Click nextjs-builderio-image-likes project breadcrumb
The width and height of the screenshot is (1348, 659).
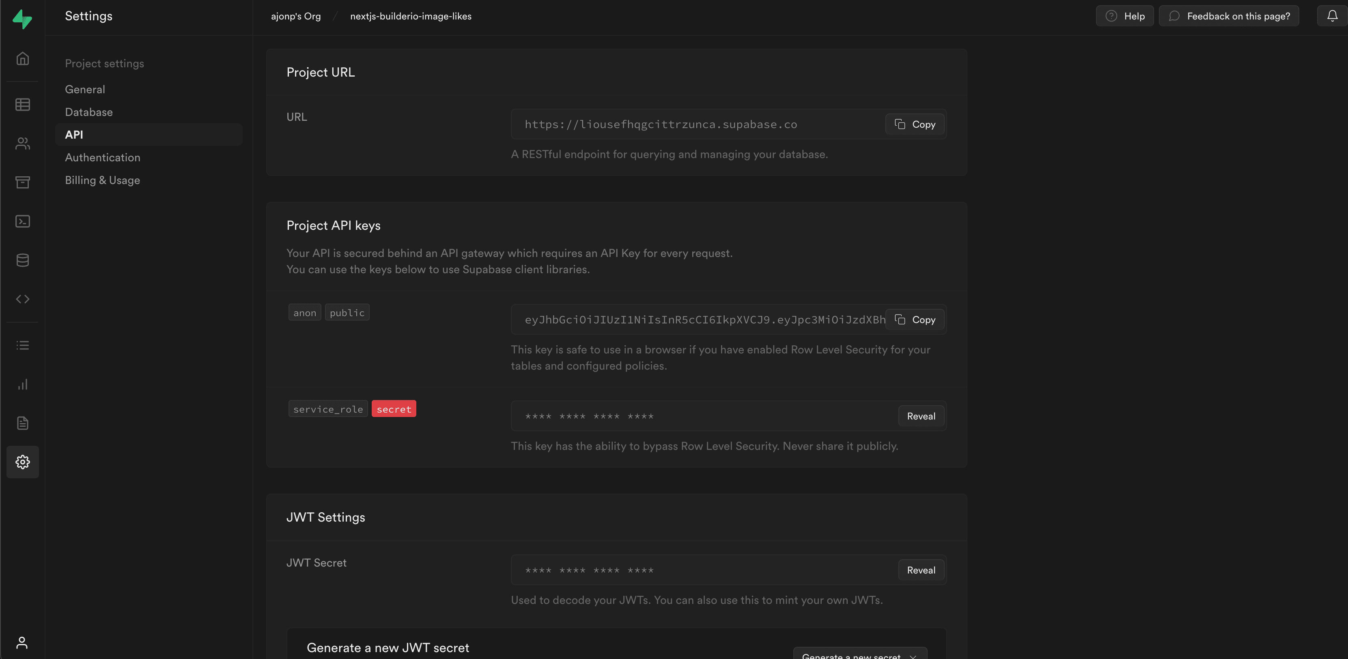[x=411, y=16]
